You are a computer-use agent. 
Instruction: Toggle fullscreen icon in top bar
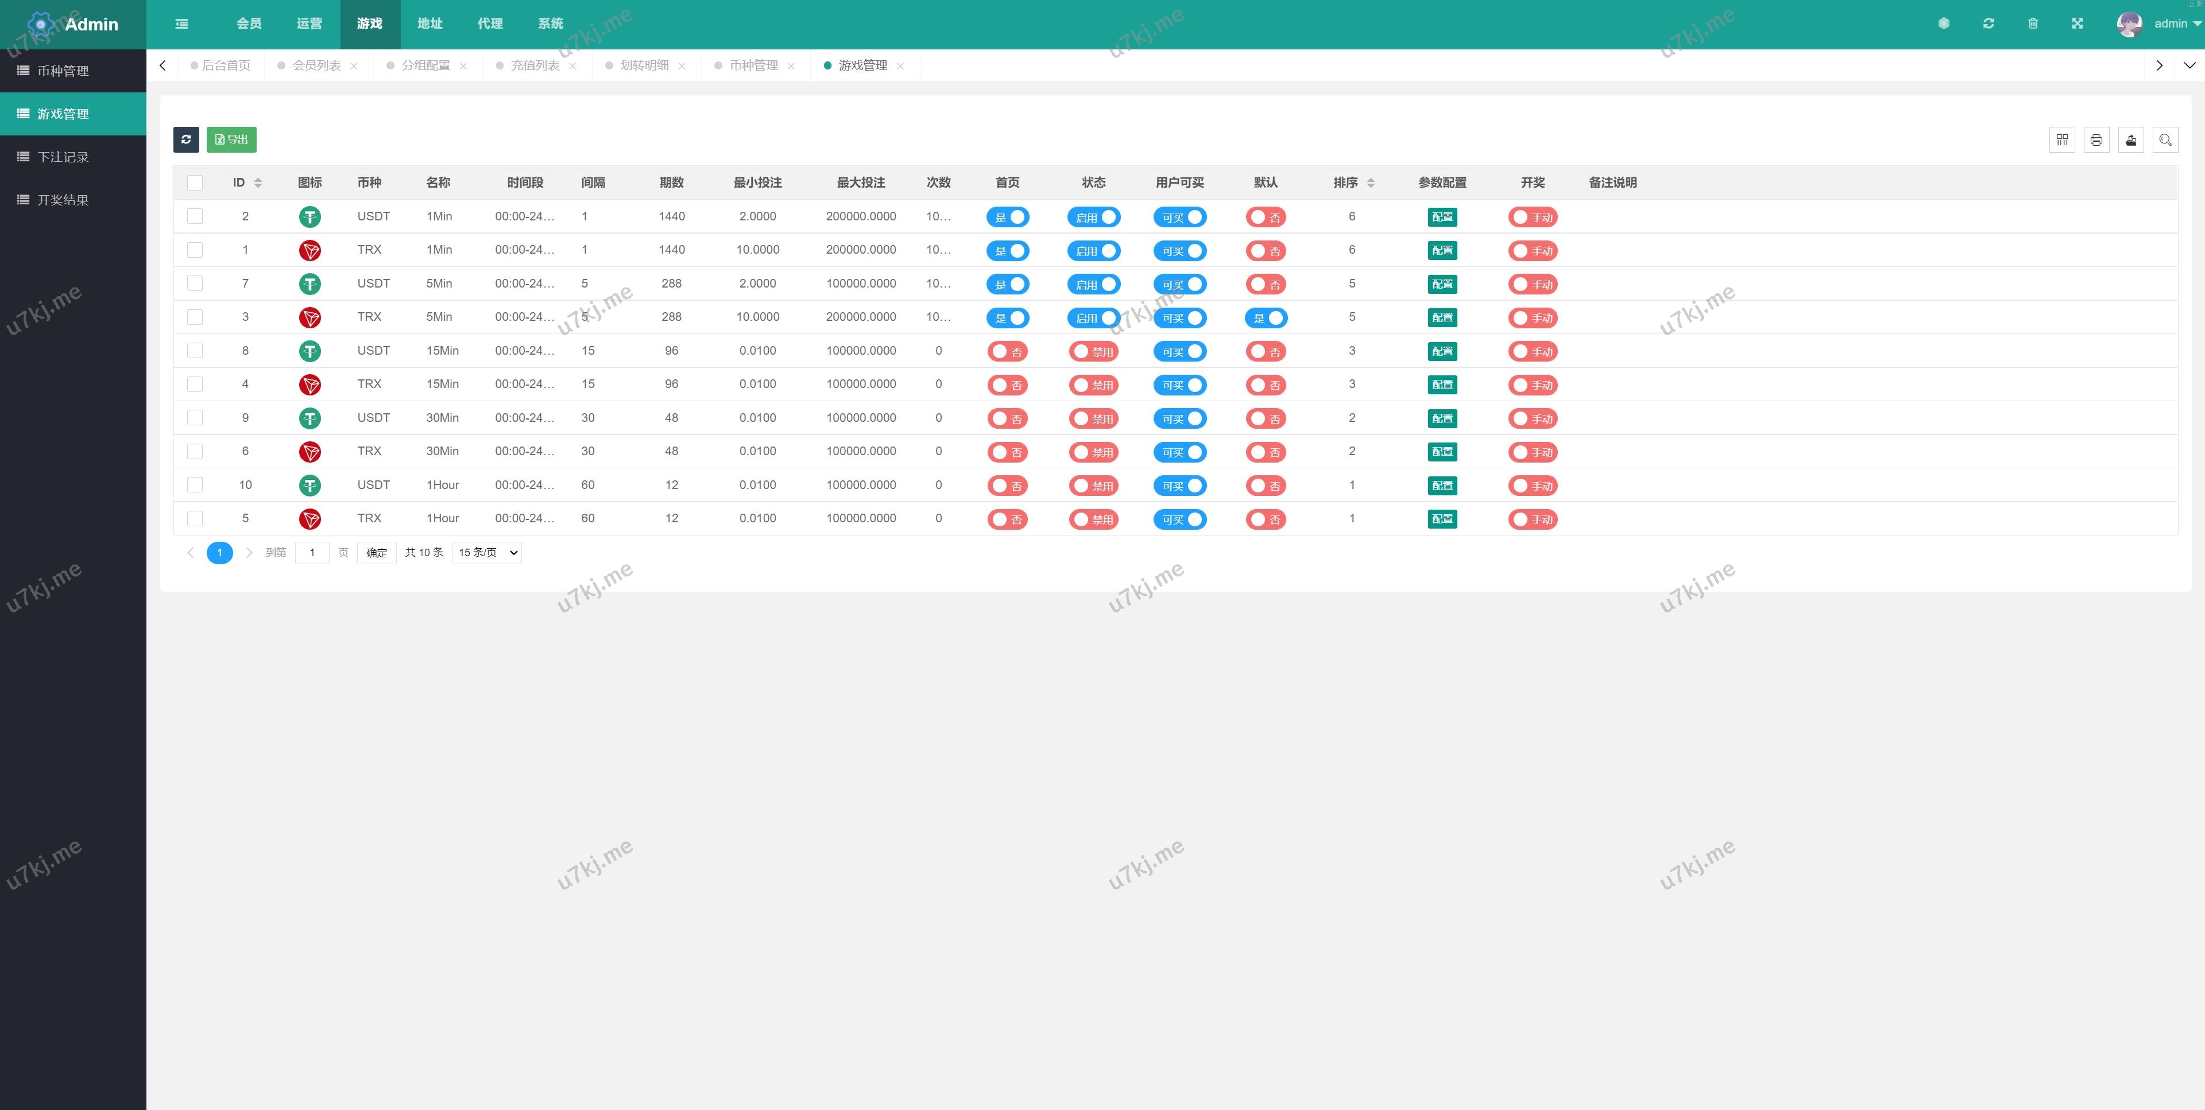click(x=2078, y=24)
